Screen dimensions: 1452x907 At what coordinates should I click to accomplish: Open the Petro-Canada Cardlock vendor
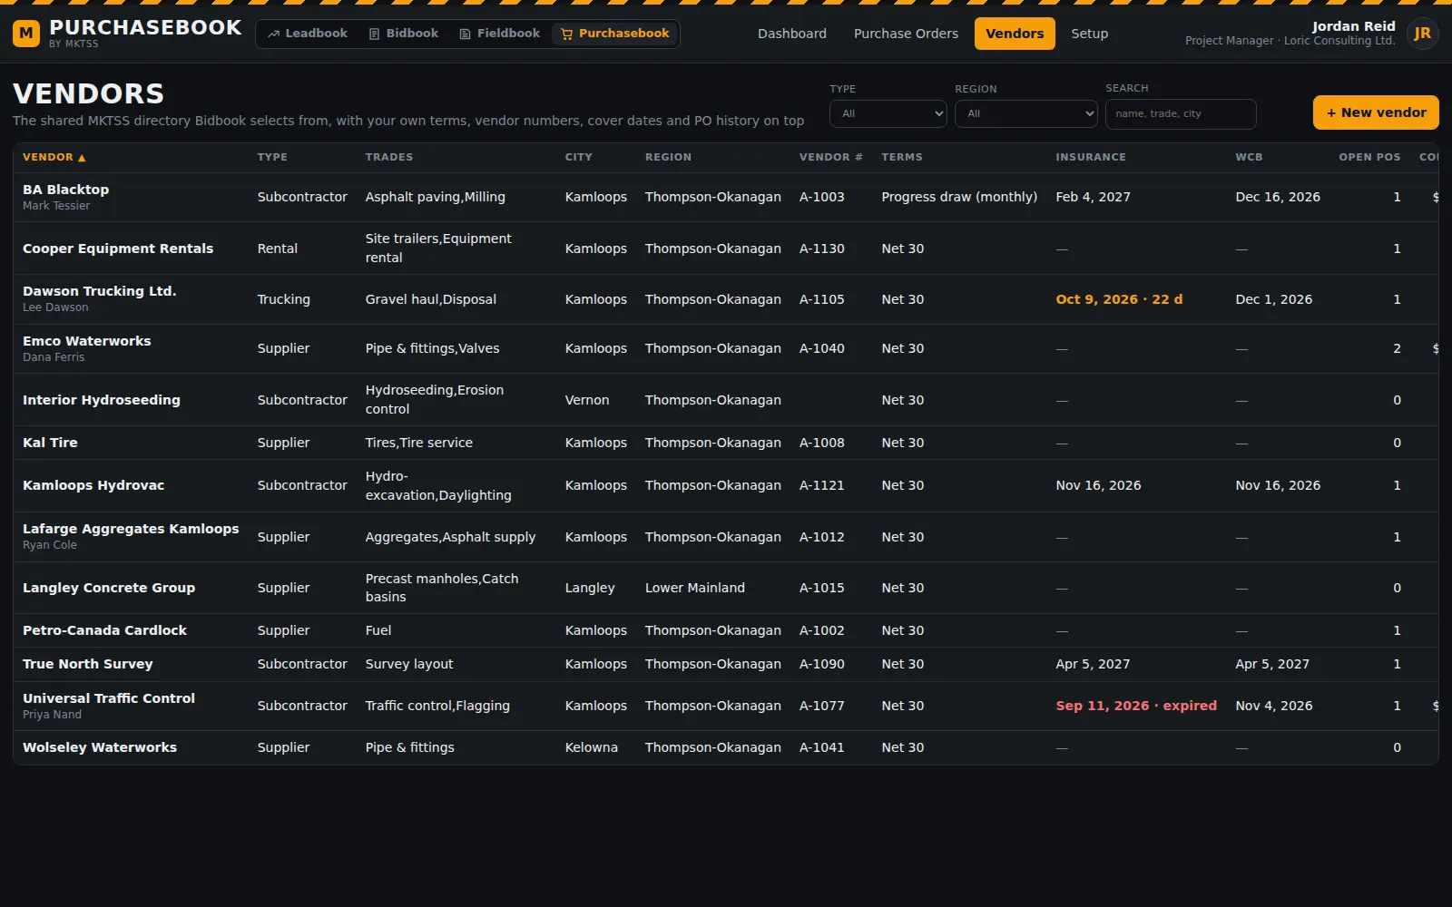[104, 630]
